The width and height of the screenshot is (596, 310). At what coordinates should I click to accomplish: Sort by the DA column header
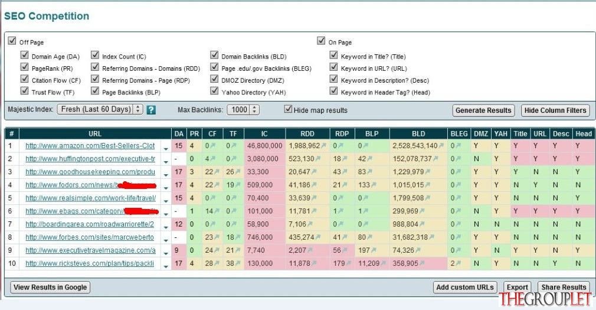click(179, 134)
